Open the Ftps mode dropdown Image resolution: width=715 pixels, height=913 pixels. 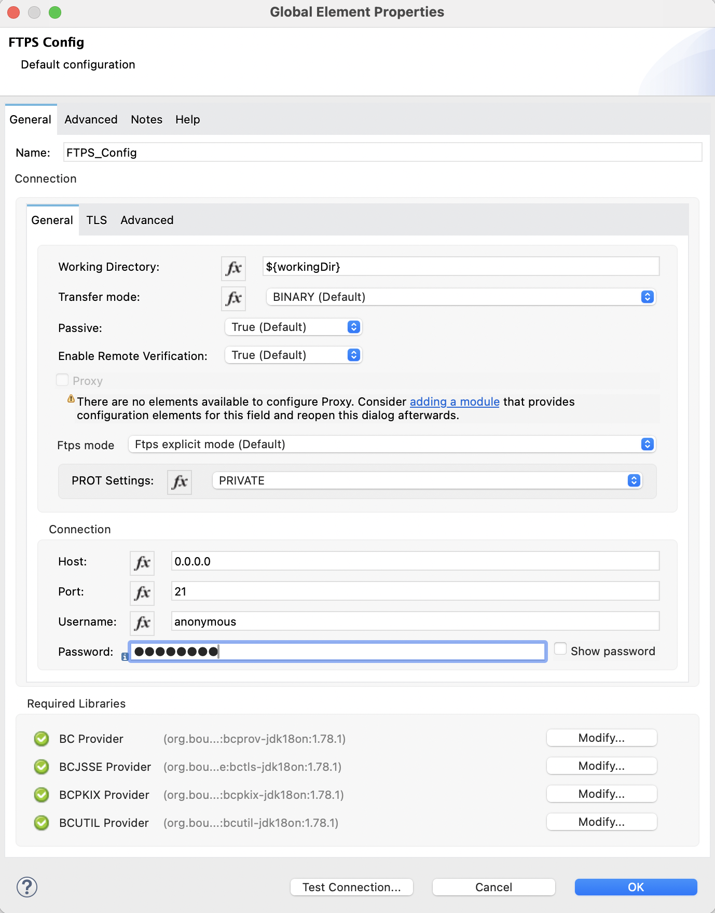coord(392,444)
